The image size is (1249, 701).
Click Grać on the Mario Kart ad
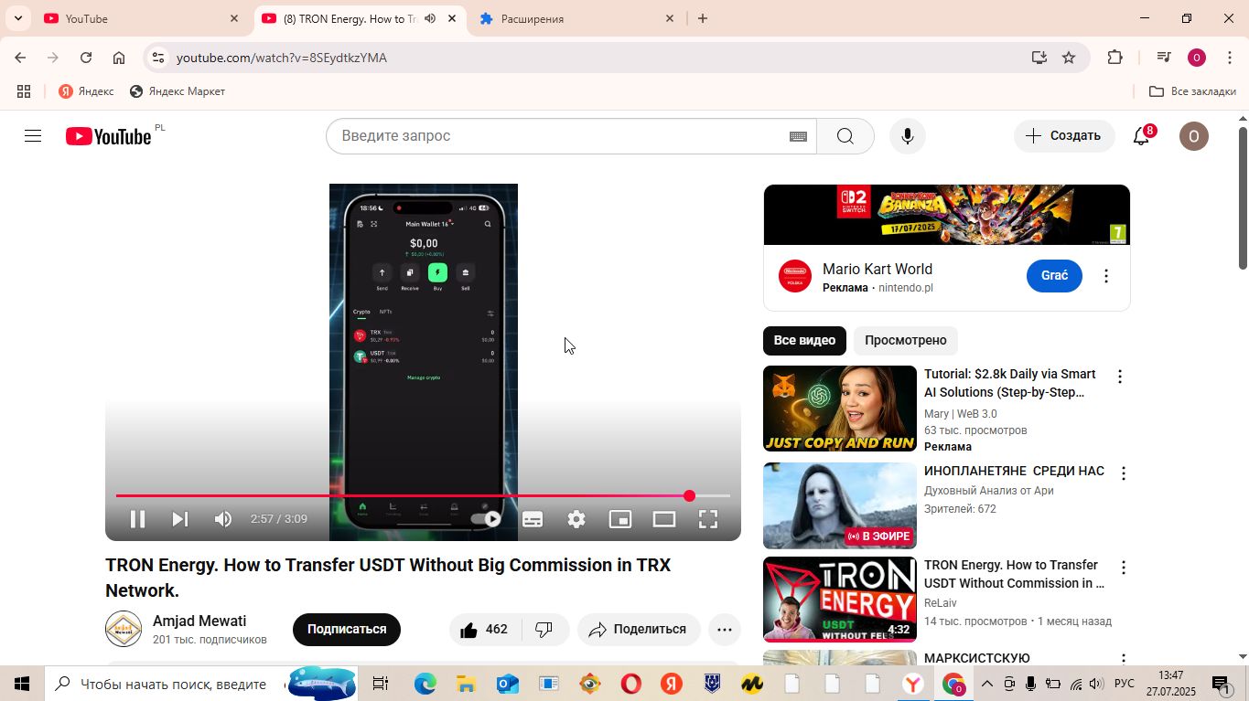(x=1054, y=276)
